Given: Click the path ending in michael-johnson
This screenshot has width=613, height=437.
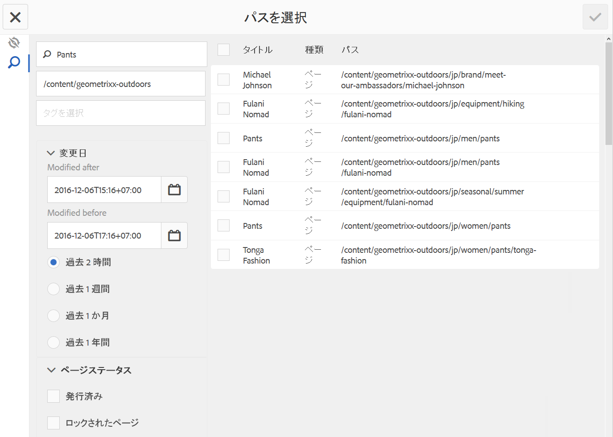Looking at the screenshot, I should [424, 80].
